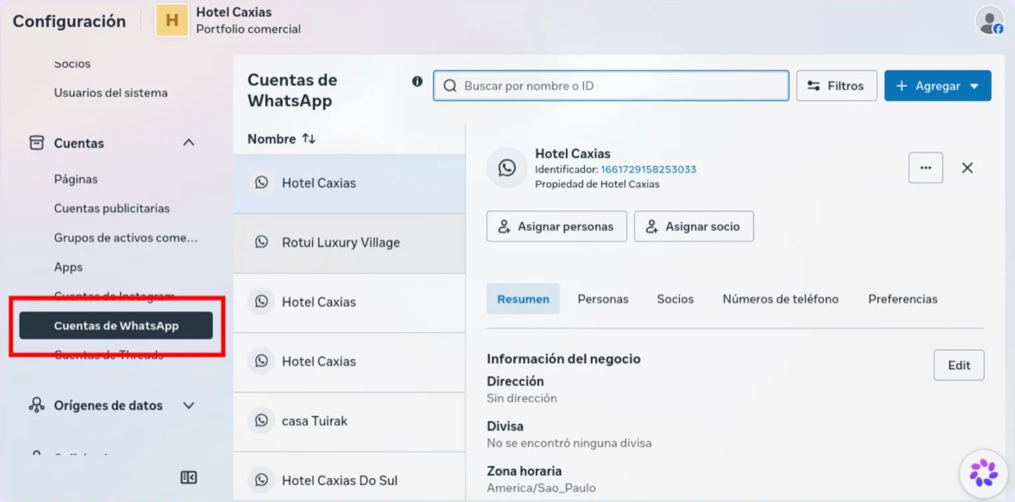Click the archive icon next to Cuentas
This screenshot has height=502, width=1015.
pyautogui.click(x=37, y=143)
